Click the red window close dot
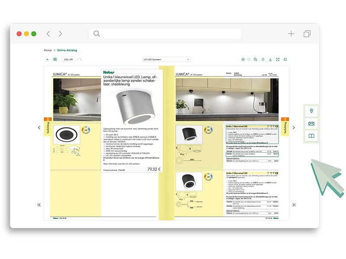The height and width of the screenshot is (259, 346). tap(19, 34)
